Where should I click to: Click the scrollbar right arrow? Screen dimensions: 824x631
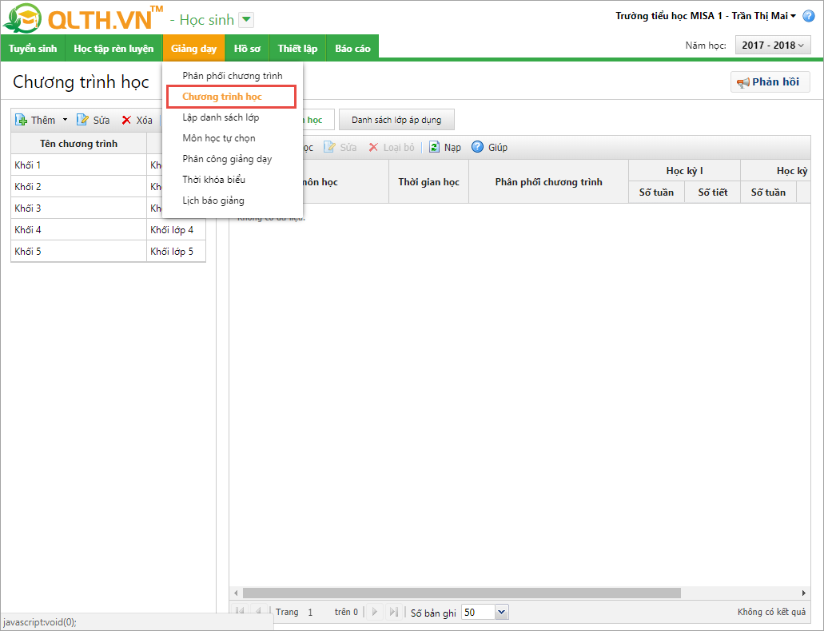tap(803, 593)
